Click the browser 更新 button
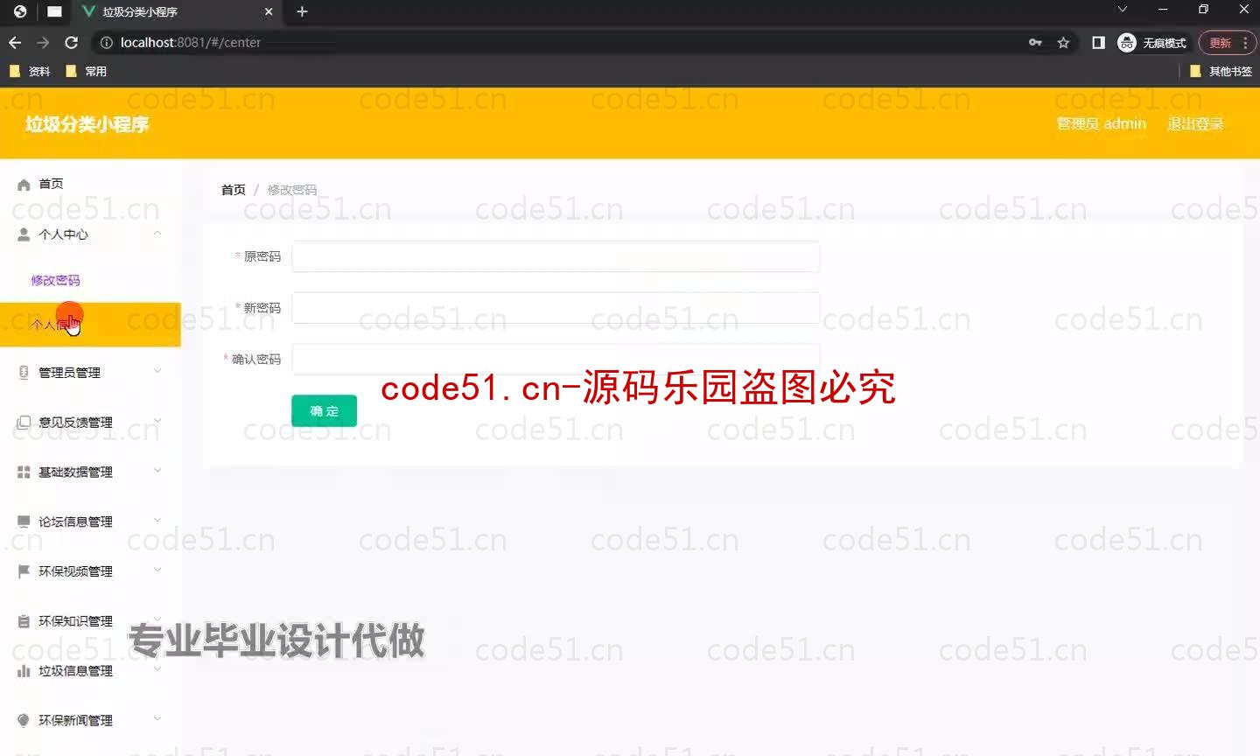Screen dimensions: 1260x756 coord(1220,42)
